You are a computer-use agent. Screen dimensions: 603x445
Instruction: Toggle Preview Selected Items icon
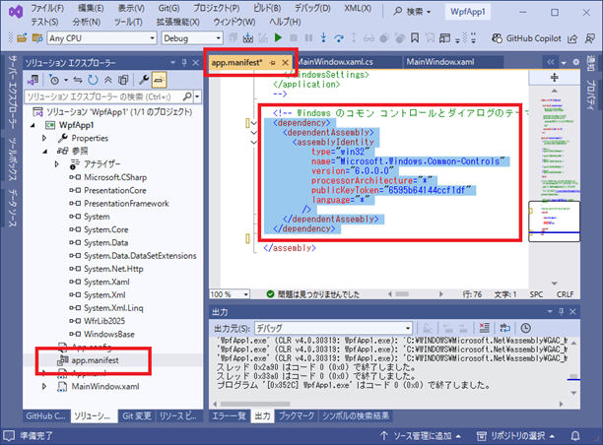[159, 80]
